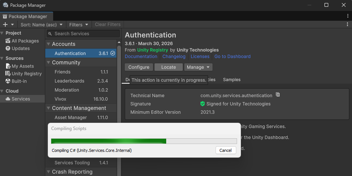
Task: Click the My Assets icon
Action: click(x=8, y=66)
